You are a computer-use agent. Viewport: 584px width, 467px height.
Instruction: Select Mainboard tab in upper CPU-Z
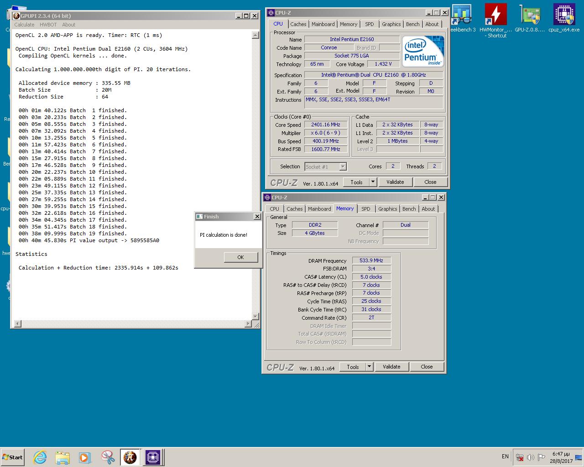[x=323, y=24]
